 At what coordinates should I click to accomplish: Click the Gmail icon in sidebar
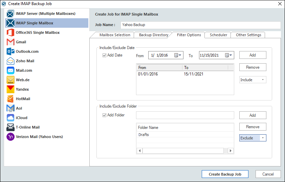coord(10,42)
